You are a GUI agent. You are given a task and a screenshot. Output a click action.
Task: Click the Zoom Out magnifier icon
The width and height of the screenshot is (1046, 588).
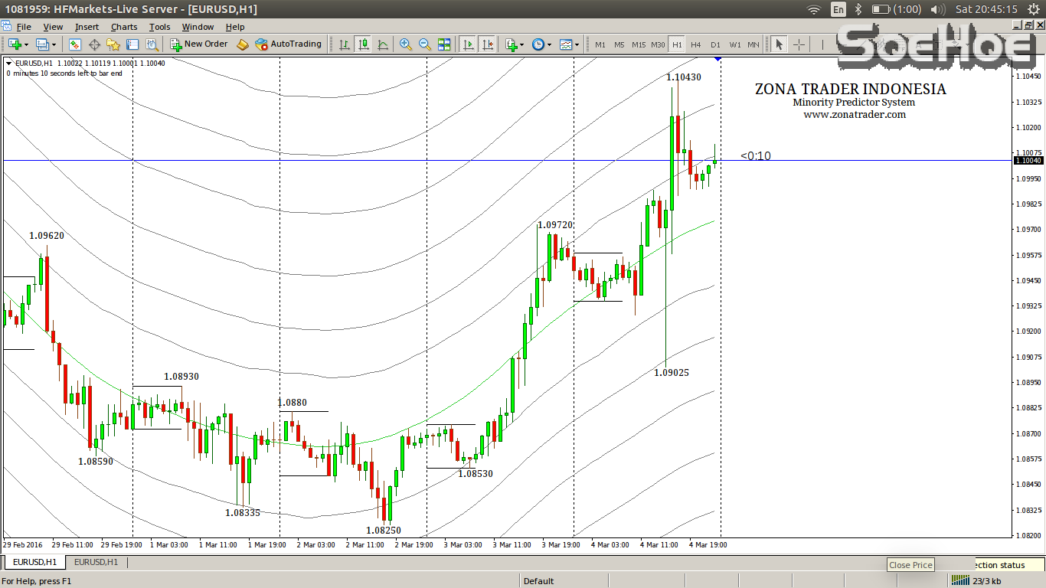424,44
